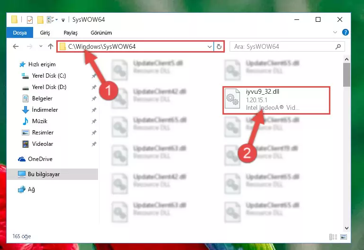This screenshot has width=364, height=250.
Task: Open Videolar folder in the sidebar
Action: (x=42, y=144)
